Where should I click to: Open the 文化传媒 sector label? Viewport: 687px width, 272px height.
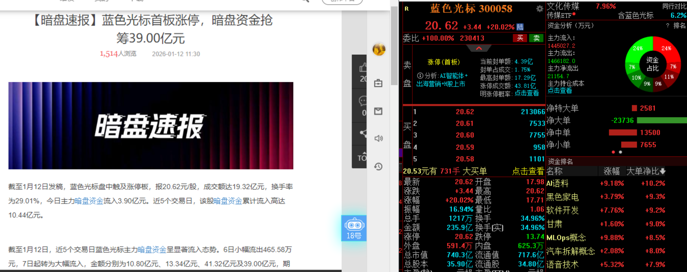563,6
